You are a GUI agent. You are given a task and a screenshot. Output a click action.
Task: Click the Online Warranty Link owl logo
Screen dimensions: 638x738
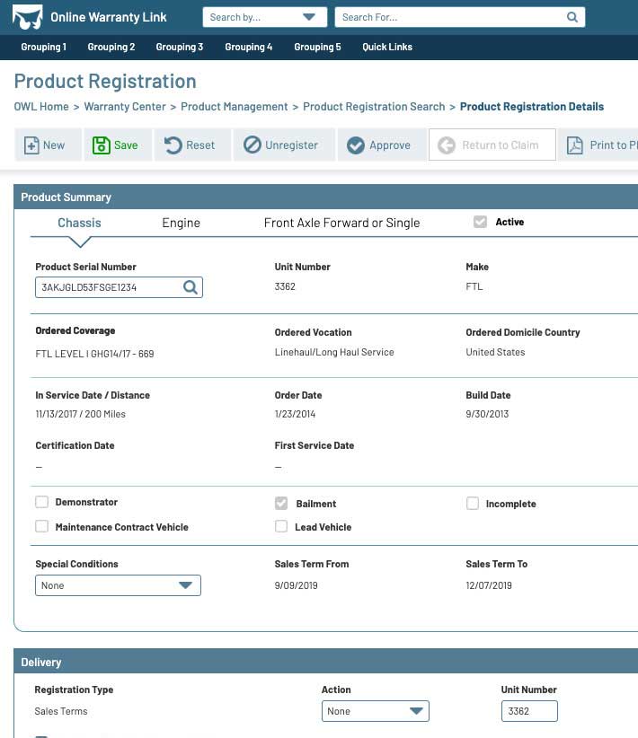(x=27, y=17)
